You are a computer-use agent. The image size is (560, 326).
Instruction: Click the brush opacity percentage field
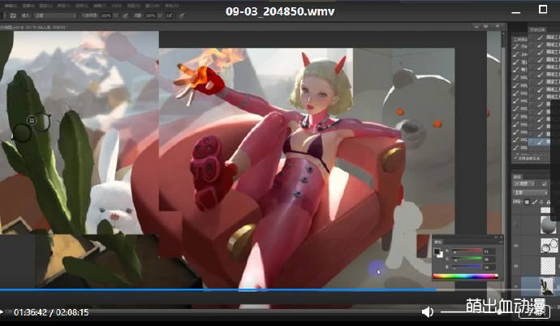pyautogui.click(x=106, y=15)
